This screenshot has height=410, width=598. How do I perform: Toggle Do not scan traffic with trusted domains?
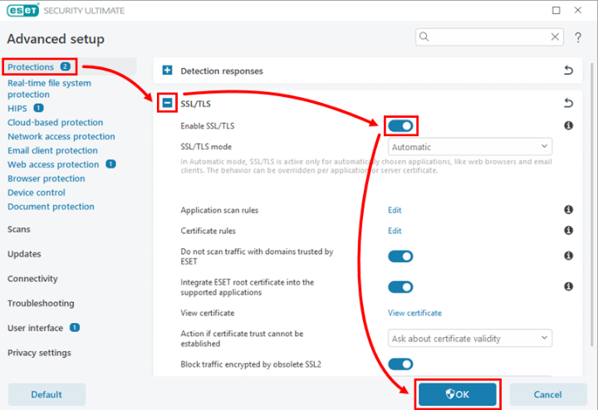[400, 256]
